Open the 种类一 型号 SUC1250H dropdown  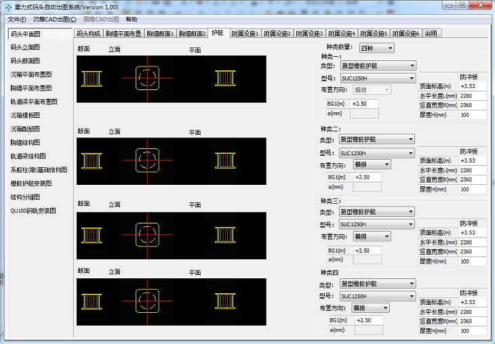coord(378,78)
